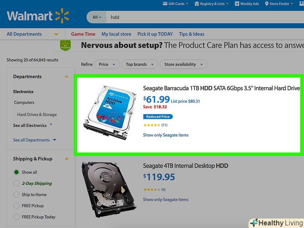Viewport: 304px width, 228px height.
Task: Open Seagate Barracuda 1TB HDD product title
Action: pos(221,88)
